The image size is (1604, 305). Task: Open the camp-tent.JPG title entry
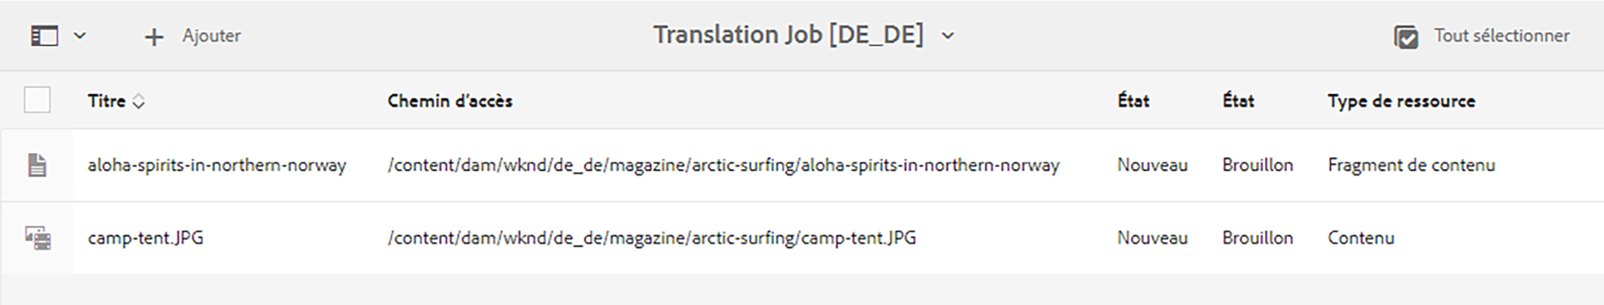(x=145, y=238)
